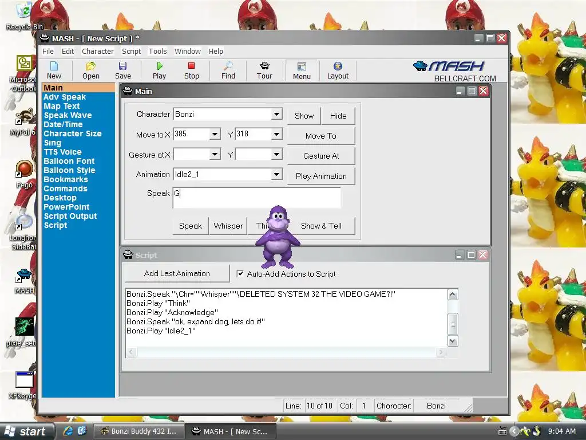This screenshot has width=586, height=440.
Task: Open the Window menu
Action: 188,51
